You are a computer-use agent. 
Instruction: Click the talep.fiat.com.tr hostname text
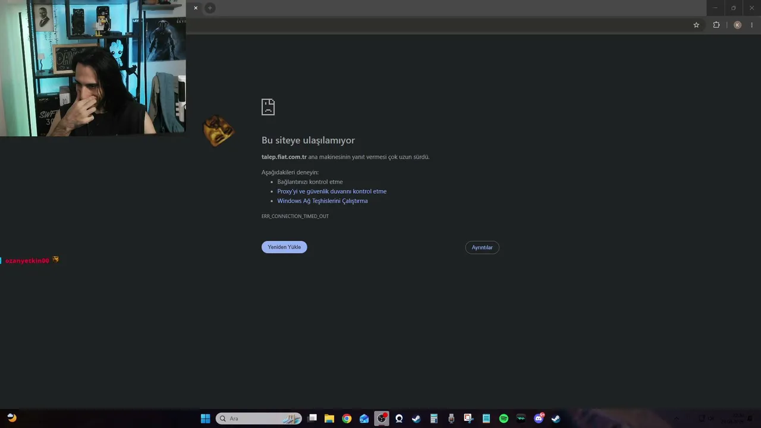(284, 157)
